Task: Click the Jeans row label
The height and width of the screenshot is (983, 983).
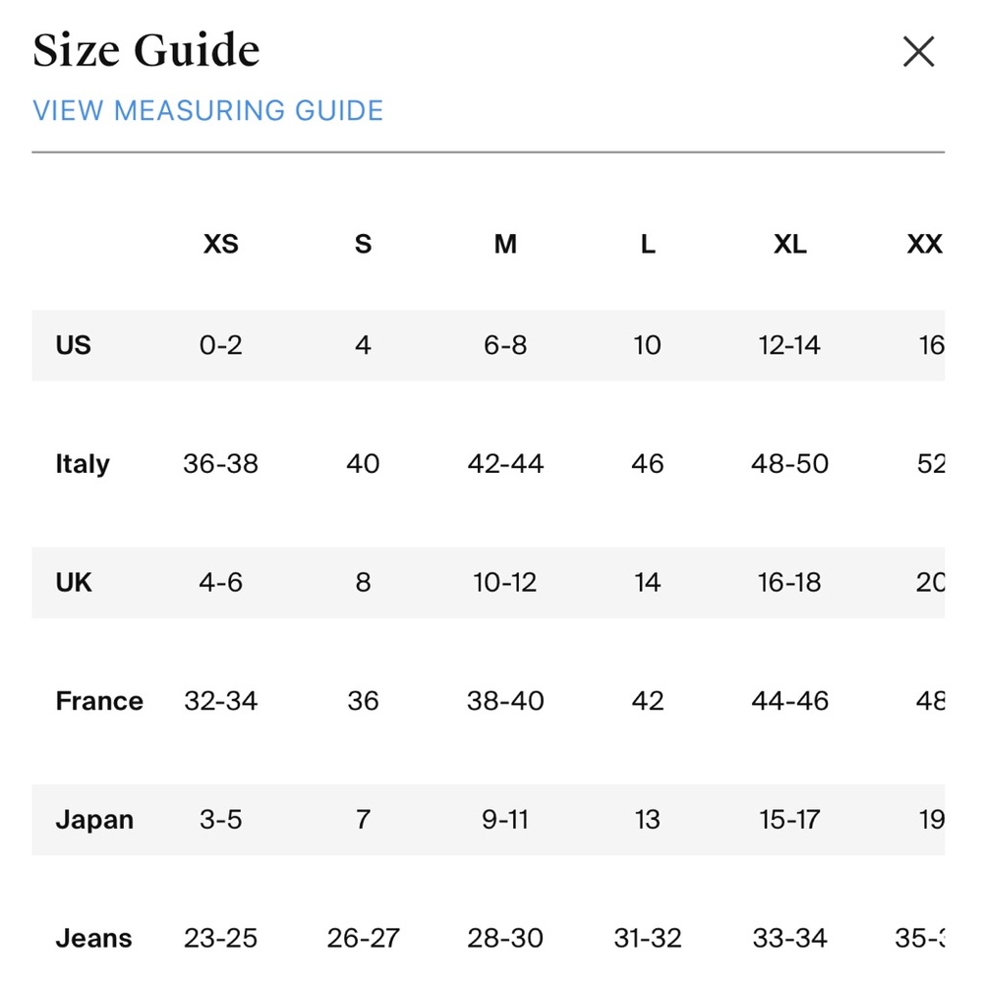Action: (93, 939)
